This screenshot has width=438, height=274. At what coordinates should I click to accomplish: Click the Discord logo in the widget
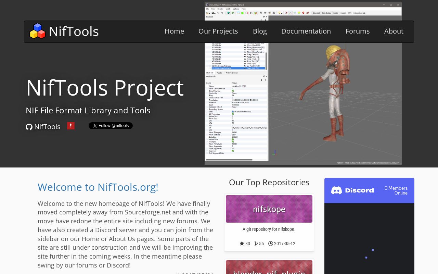(x=352, y=190)
